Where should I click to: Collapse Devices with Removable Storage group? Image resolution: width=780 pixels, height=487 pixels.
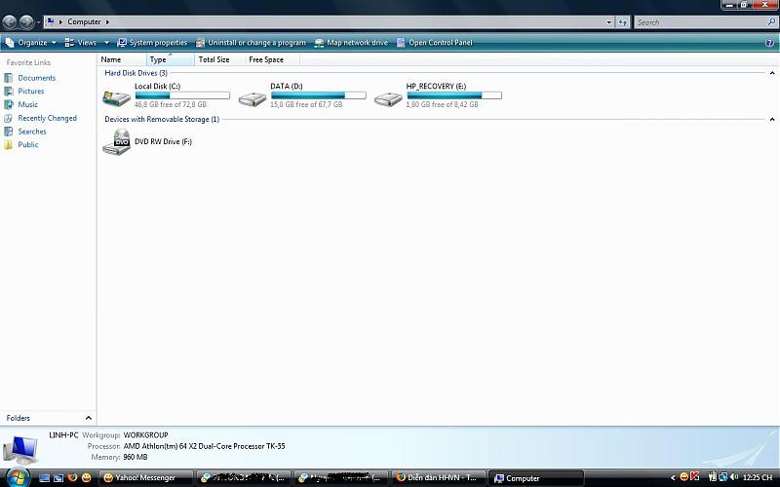772,120
